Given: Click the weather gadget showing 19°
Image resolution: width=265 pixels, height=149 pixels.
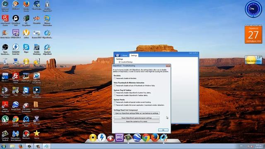Looking at the screenshot, I should pyautogui.click(x=253, y=60).
